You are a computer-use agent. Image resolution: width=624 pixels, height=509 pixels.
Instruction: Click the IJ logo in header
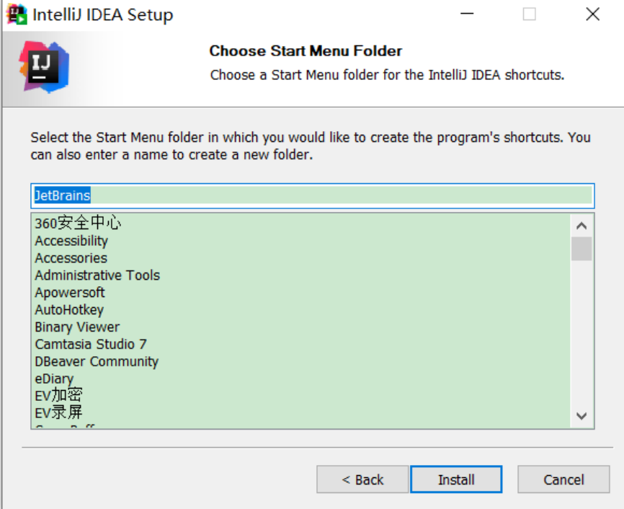click(44, 67)
